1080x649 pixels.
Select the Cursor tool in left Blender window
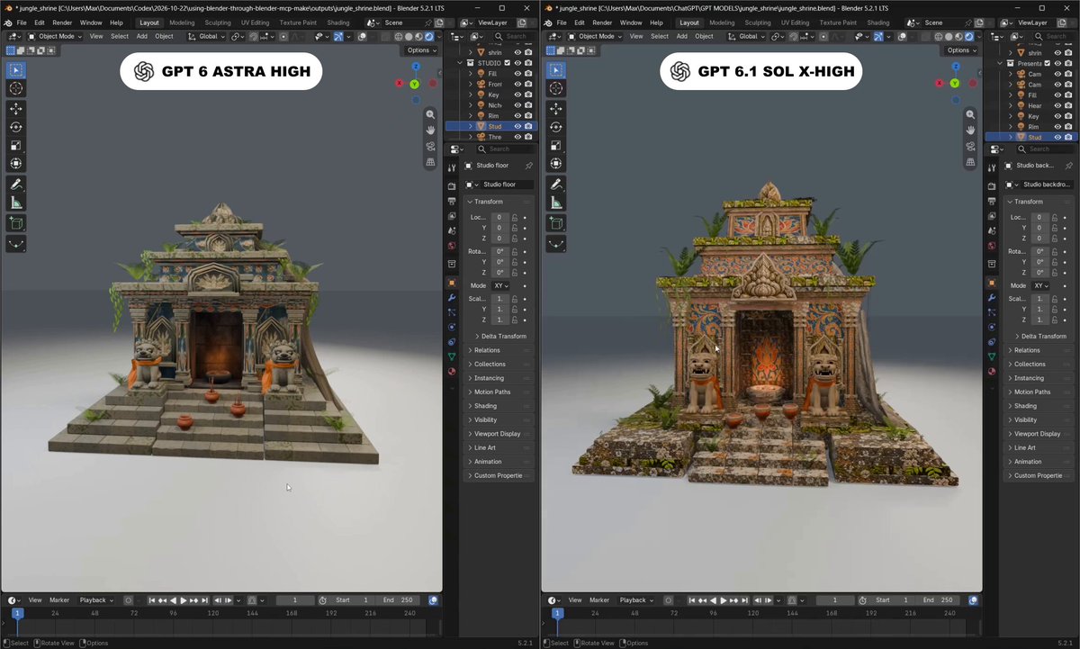tap(16, 88)
